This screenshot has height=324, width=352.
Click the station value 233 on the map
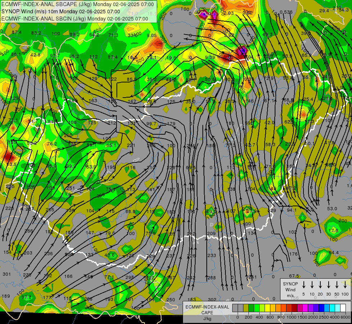click(x=212, y=256)
